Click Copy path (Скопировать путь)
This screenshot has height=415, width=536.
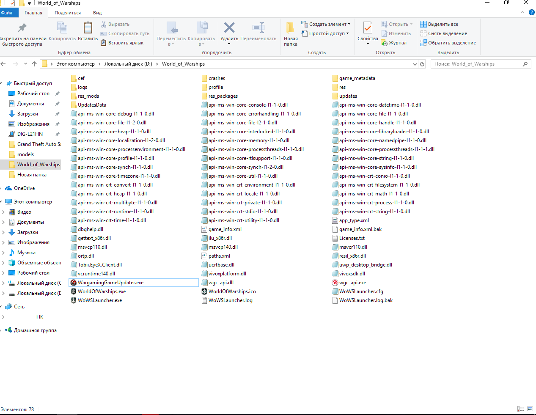pos(125,33)
